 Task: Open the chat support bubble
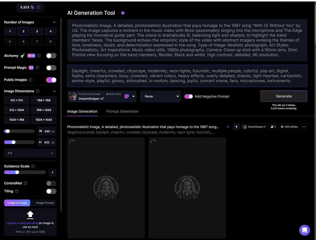click(304, 230)
